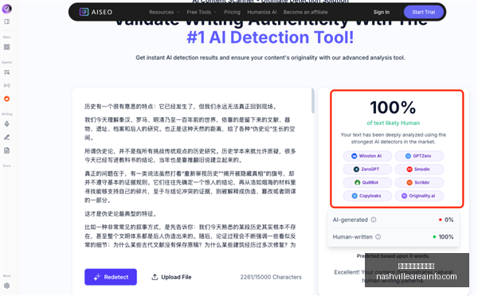Click the 'of text likely Human' label
Screen dimensions: 478x296
[x=394, y=123]
